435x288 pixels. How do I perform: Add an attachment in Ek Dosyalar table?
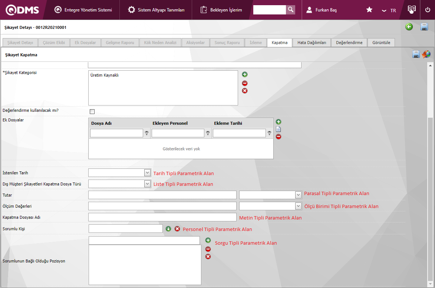279,122
